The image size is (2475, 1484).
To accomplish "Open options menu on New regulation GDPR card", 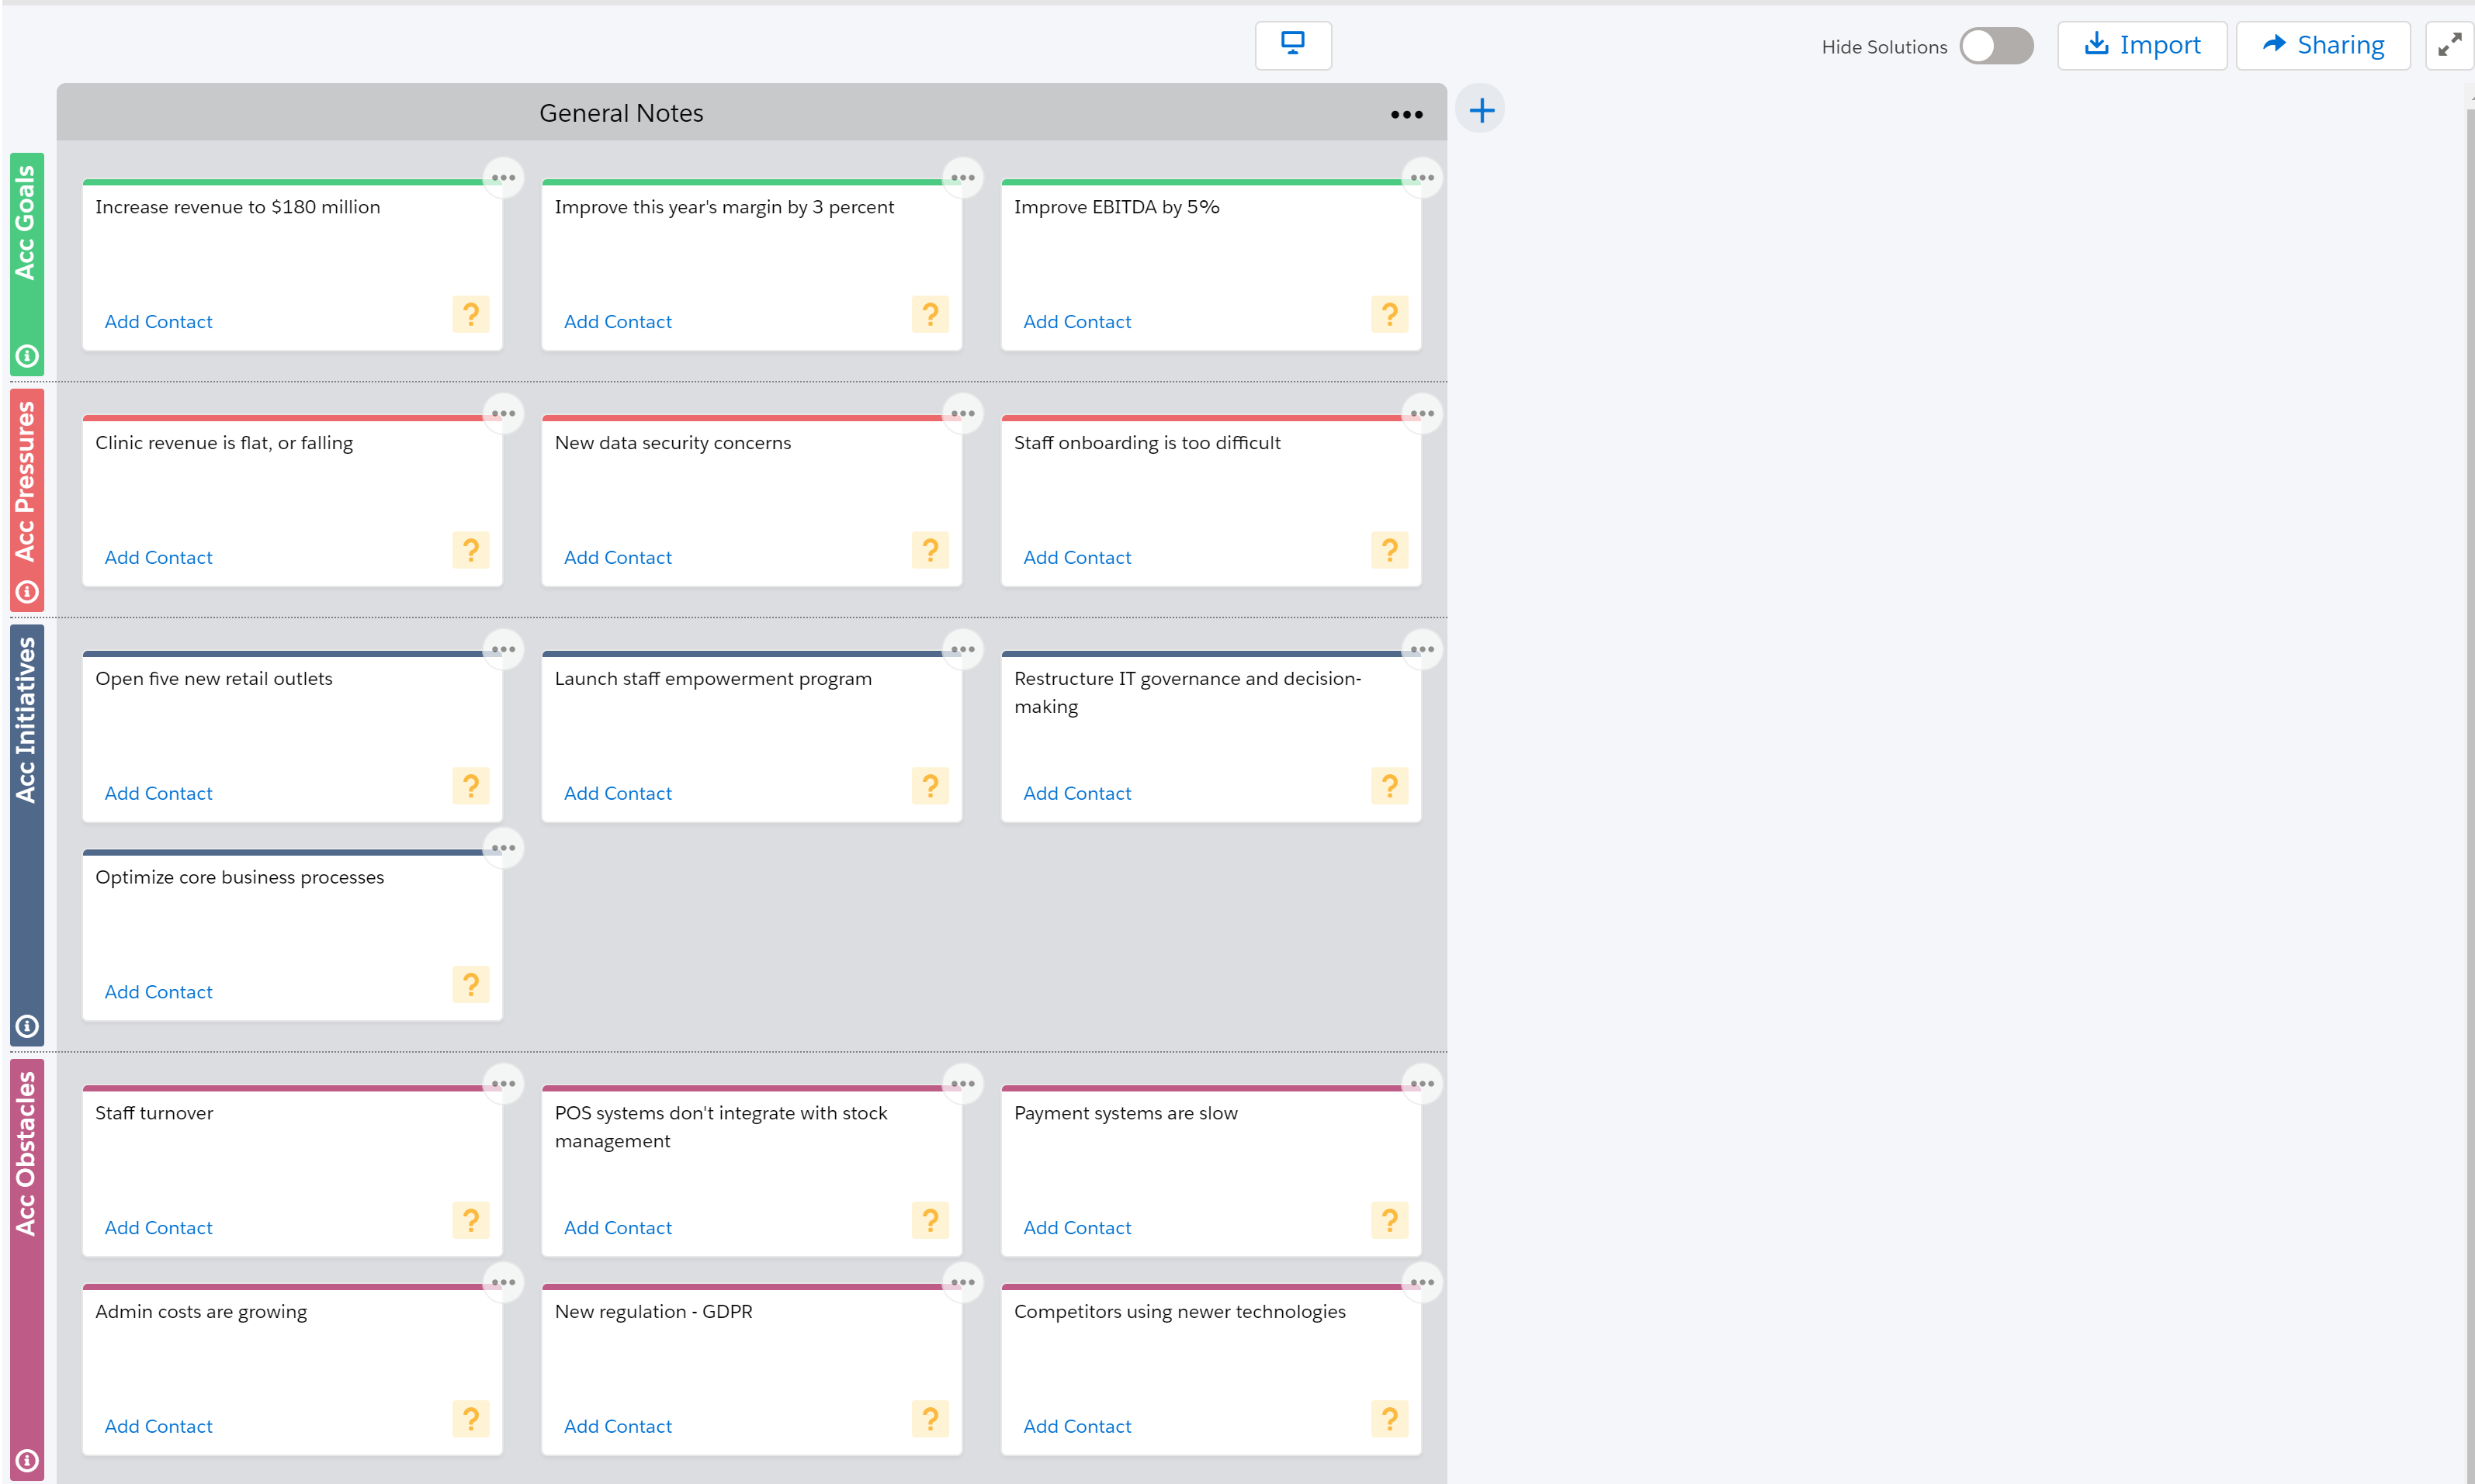I will (962, 1283).
